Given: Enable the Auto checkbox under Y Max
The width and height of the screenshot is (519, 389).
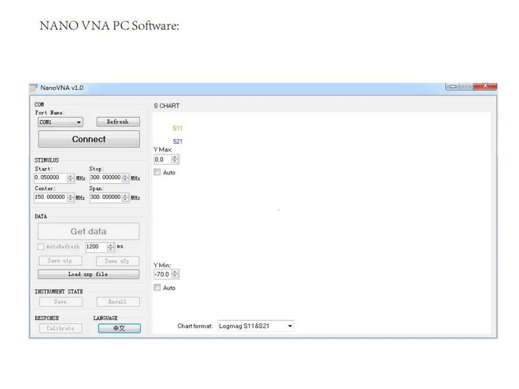Looking at the screenshot, I should [157, 172].
